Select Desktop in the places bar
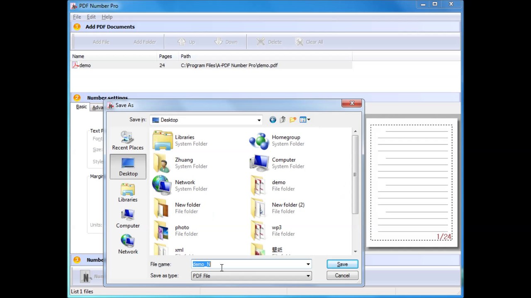The width and height of the screenshot is (531, 298). click(x=128, y=166)
